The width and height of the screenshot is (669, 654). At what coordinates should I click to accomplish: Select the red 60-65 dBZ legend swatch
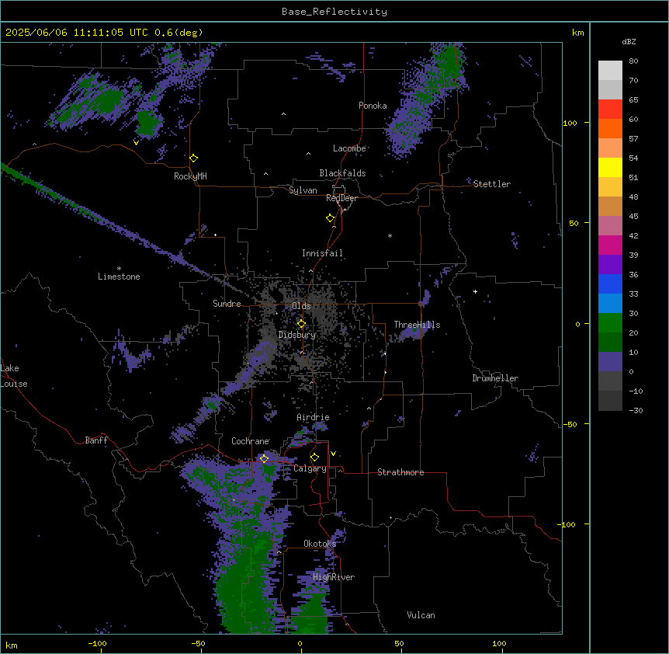pos(610,110)
